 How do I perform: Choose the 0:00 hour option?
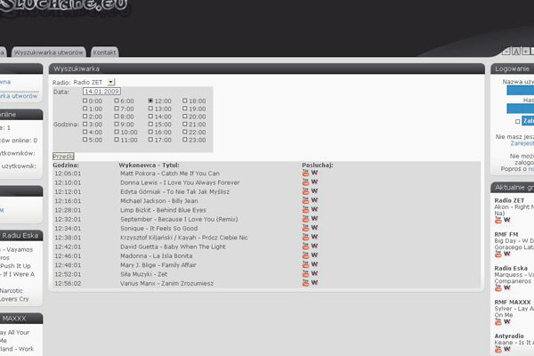pyautogui.click(x=85, y=101)
